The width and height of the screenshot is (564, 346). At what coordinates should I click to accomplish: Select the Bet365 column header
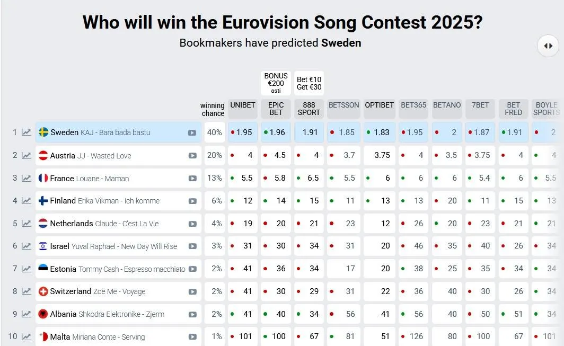point(413,109)
